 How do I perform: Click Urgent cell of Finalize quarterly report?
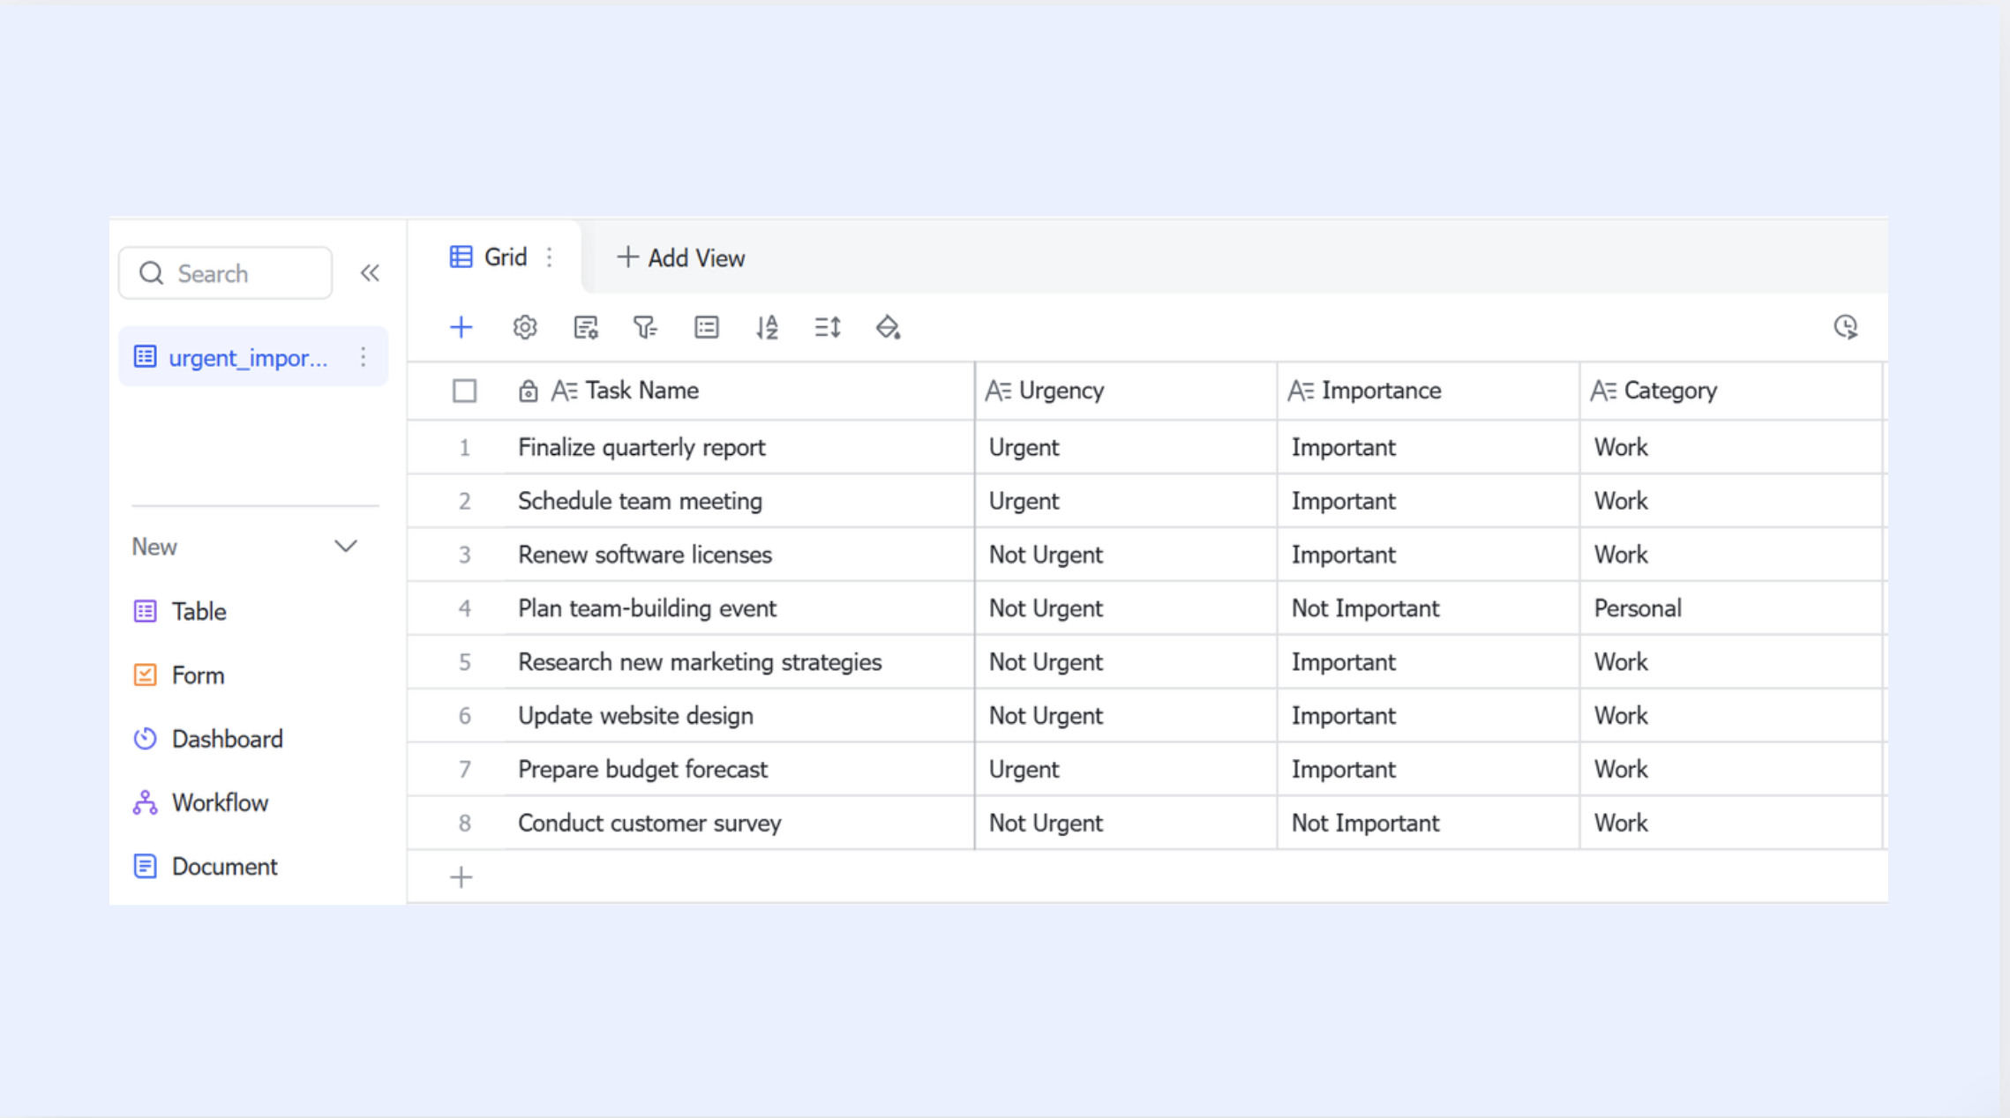click(1126, 447)
